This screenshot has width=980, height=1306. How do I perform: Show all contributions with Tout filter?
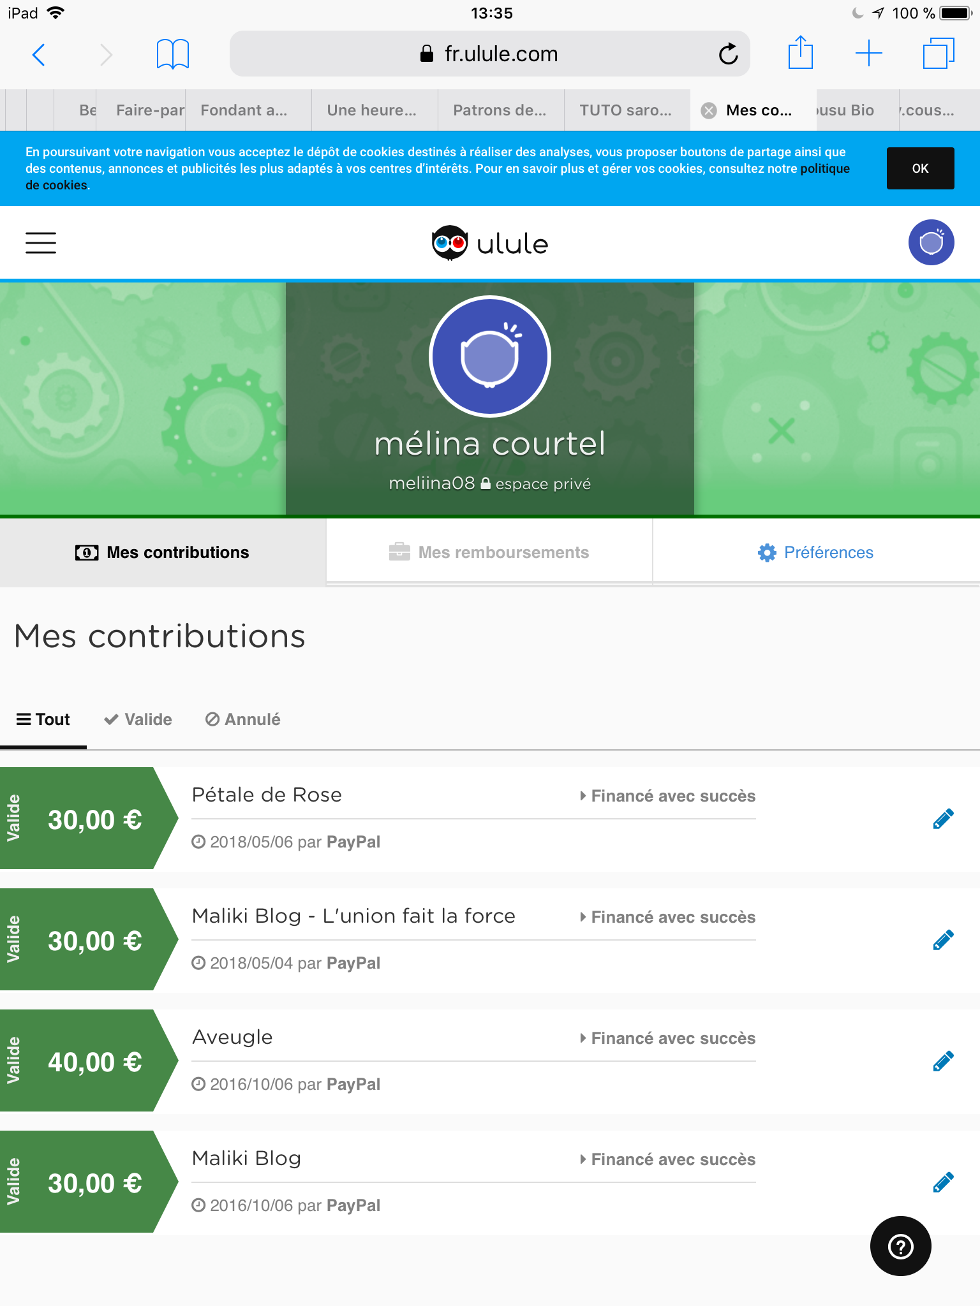point(43,719)
